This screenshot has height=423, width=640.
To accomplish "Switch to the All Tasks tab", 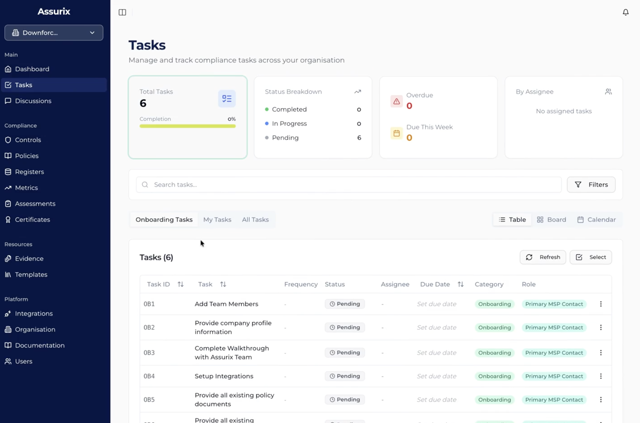I will 255,220.
